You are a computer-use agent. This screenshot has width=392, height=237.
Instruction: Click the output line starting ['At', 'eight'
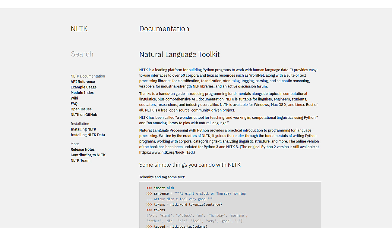pos(197,216)
